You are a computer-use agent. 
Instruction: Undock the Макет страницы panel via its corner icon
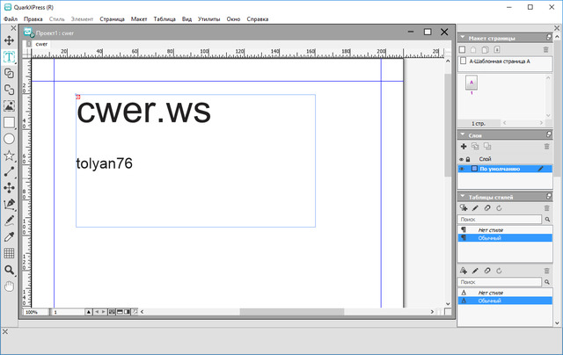click(549, 37)
